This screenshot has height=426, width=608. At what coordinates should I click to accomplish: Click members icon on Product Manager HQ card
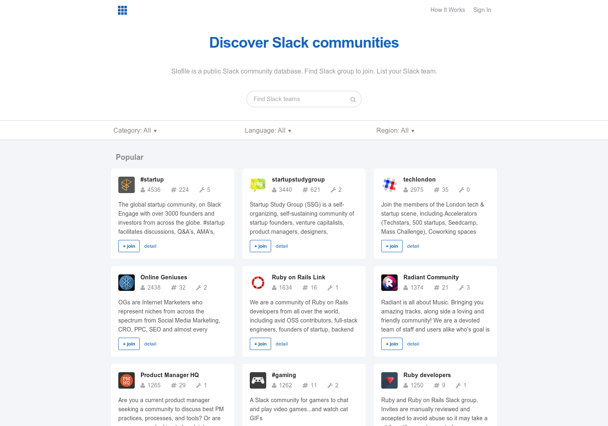(143, 385)
